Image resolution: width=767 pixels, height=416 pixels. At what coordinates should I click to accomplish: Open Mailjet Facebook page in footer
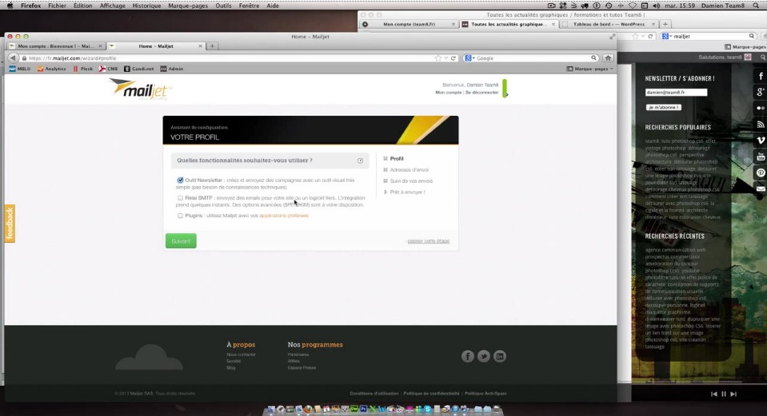click(468, 356)
